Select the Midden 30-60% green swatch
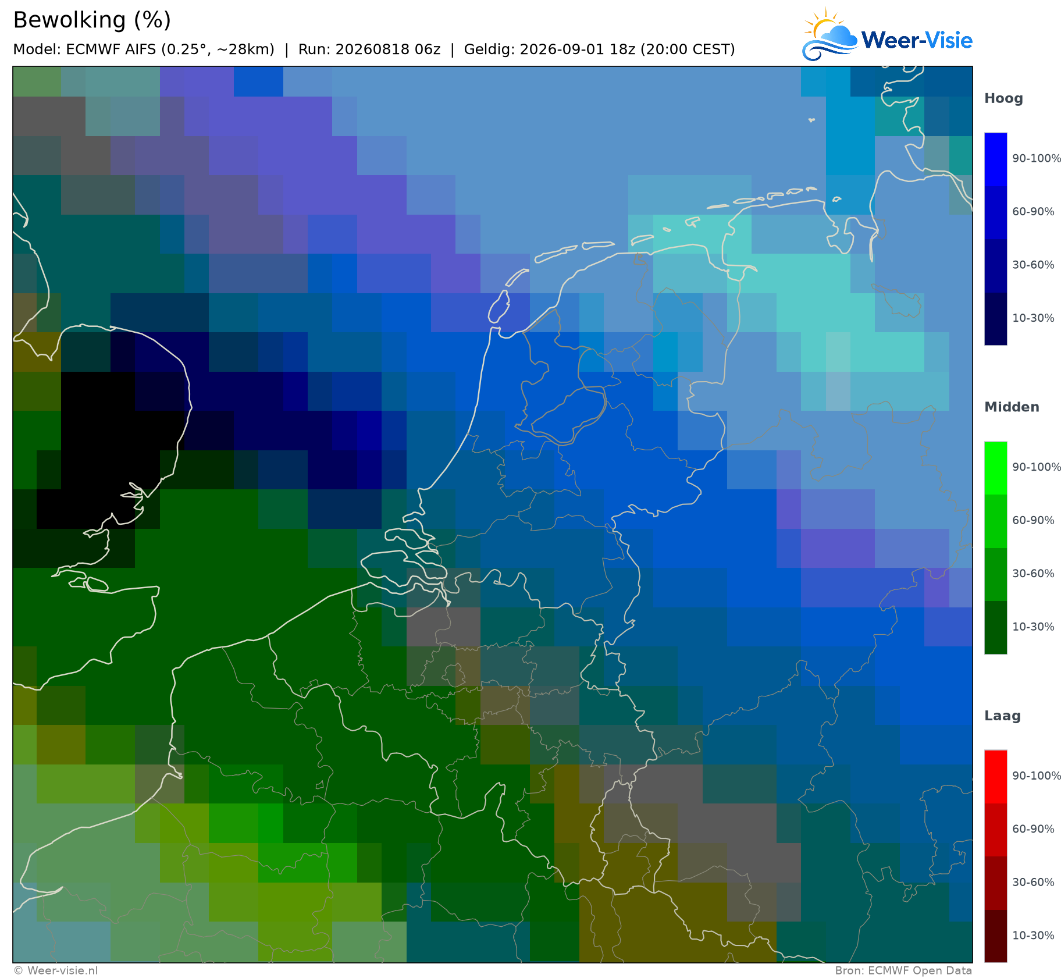Screen dimensions: 1061x978 tap(996, 575)
